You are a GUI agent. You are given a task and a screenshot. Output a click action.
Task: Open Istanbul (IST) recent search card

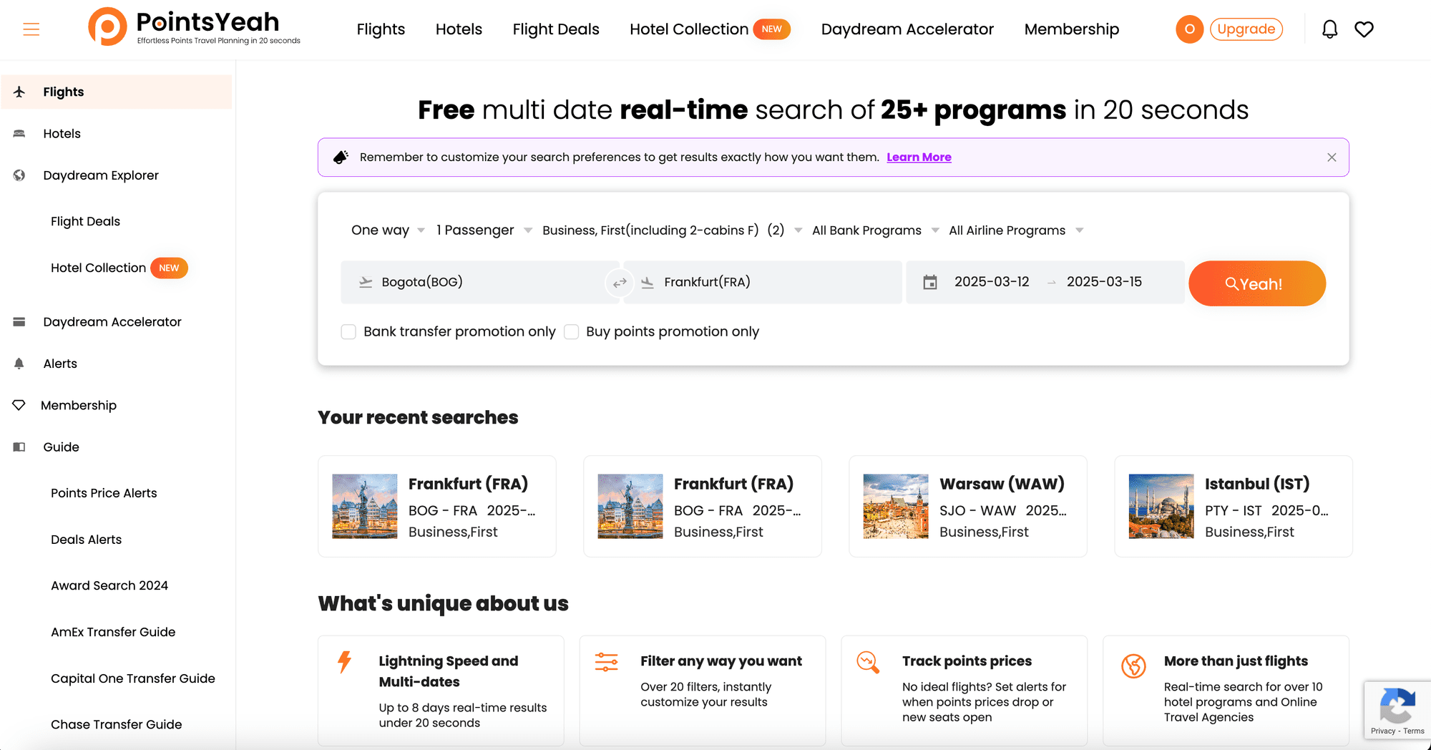pos(1234,506)
